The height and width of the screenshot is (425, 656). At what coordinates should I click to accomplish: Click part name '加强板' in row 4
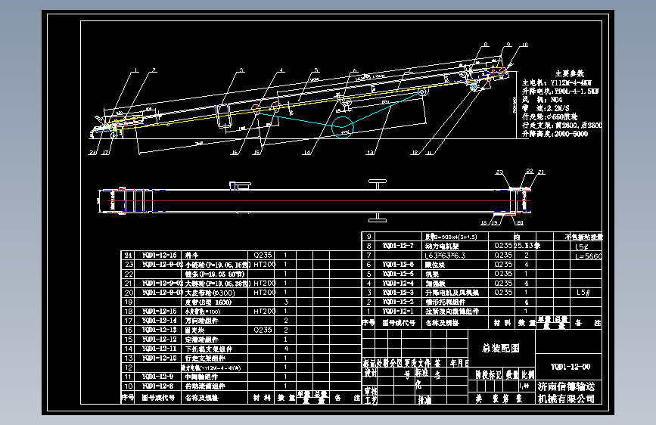(435, 283)
